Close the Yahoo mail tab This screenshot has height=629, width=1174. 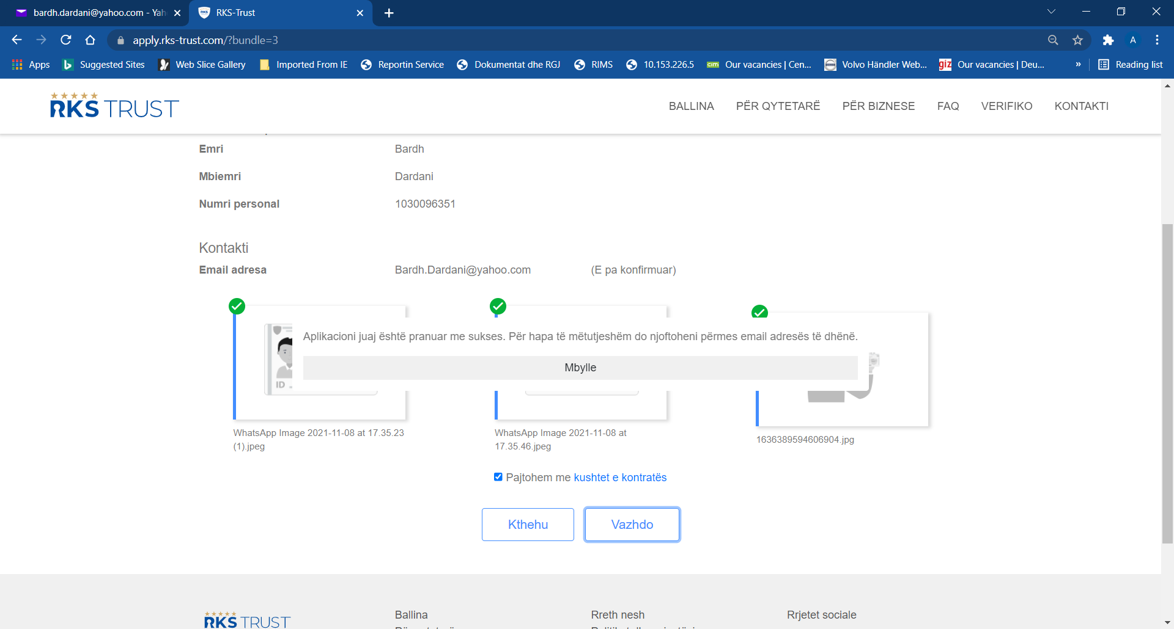177,13
